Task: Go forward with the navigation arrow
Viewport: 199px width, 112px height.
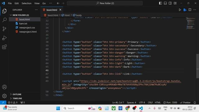Action: 63,3
